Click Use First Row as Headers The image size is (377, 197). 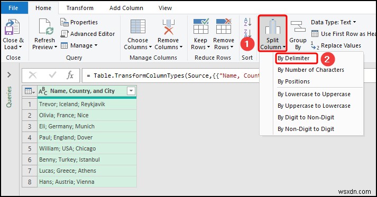coord(344,34)
